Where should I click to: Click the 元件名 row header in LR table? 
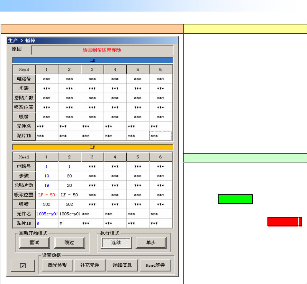(x=24, y=126)
